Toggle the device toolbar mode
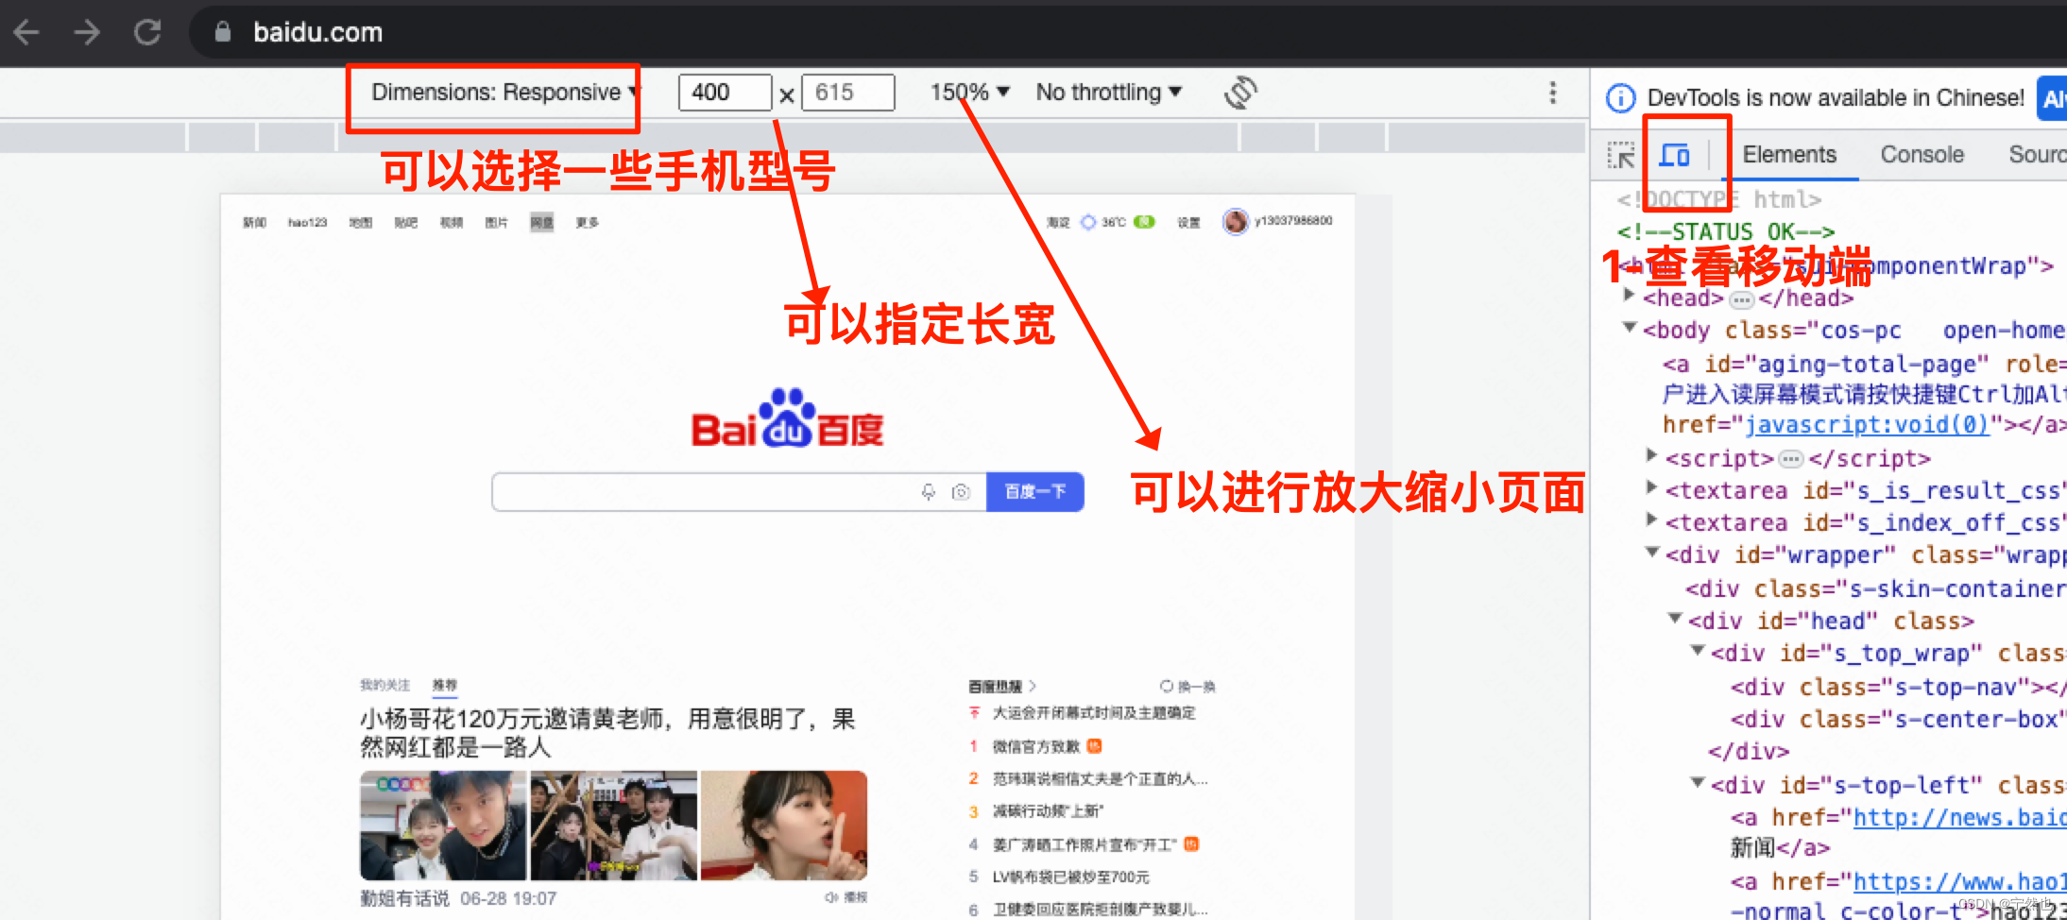2067x920 pixels. click(1675, 155)
